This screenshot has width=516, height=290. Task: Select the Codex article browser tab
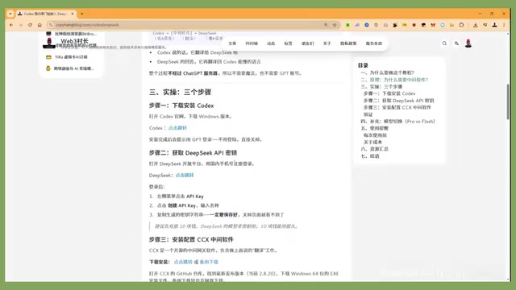(45, 14)
